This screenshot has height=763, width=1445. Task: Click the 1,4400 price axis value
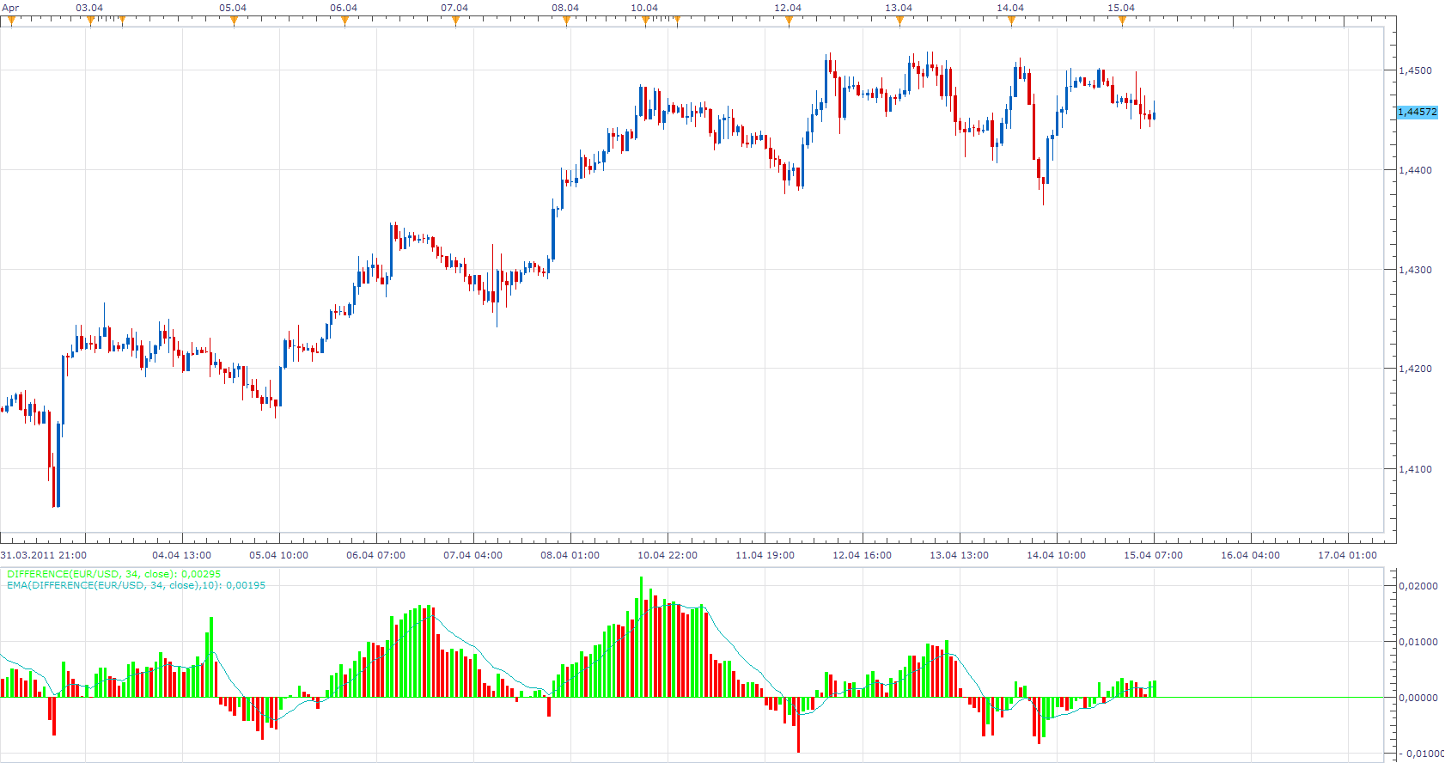[x=1416, y=170]
